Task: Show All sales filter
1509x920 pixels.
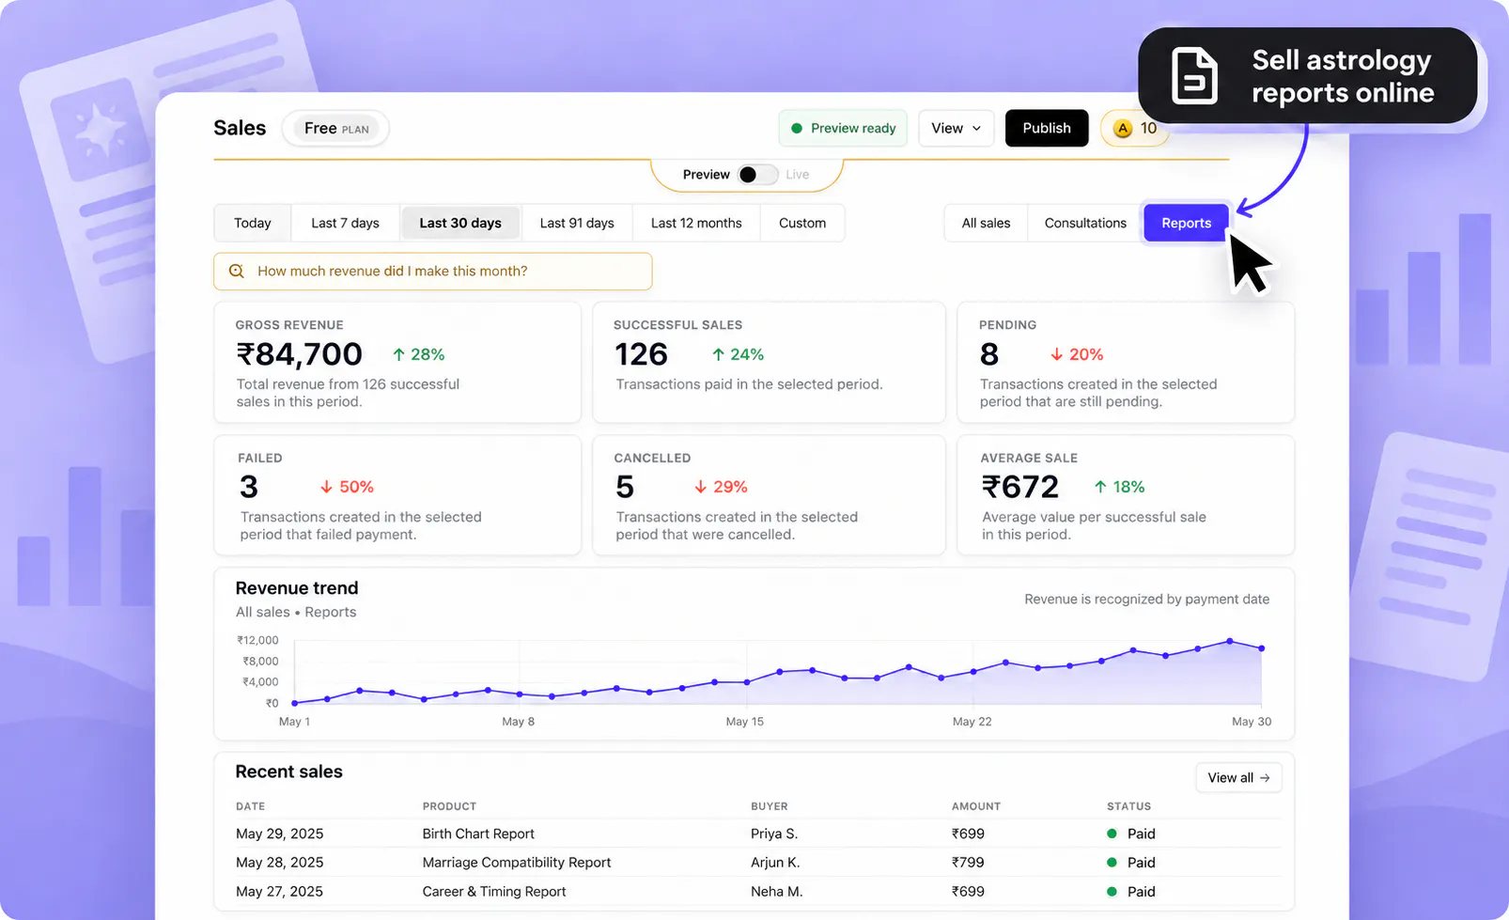Action: [x=986, y=223]
